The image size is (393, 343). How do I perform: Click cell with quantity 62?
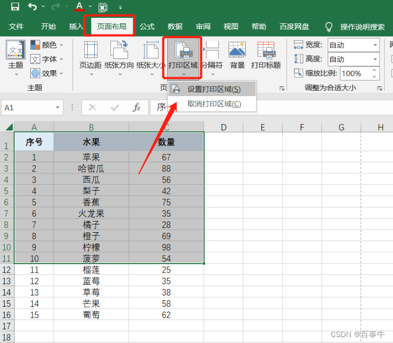(166, 315)
